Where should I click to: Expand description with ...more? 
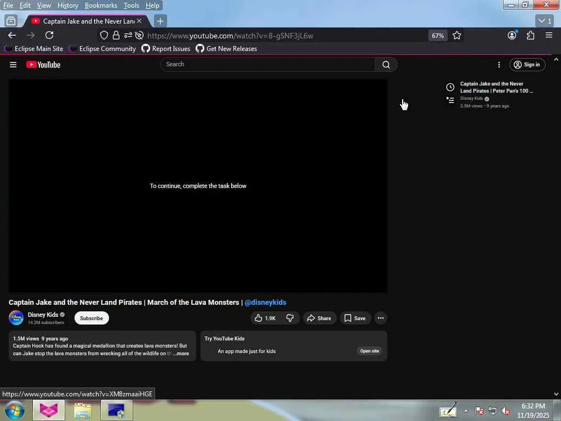tap(180, 354)
